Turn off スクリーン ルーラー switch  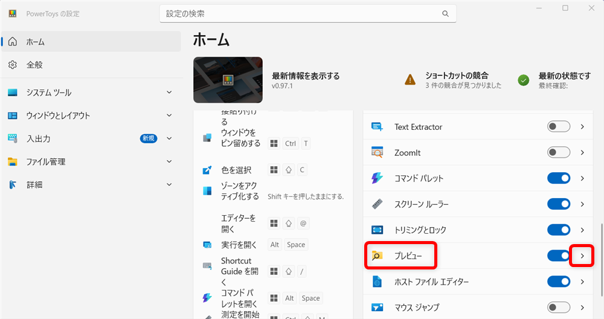559,204
